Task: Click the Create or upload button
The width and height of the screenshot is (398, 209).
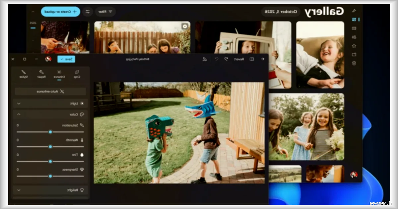Action: (x=61, y=12)
